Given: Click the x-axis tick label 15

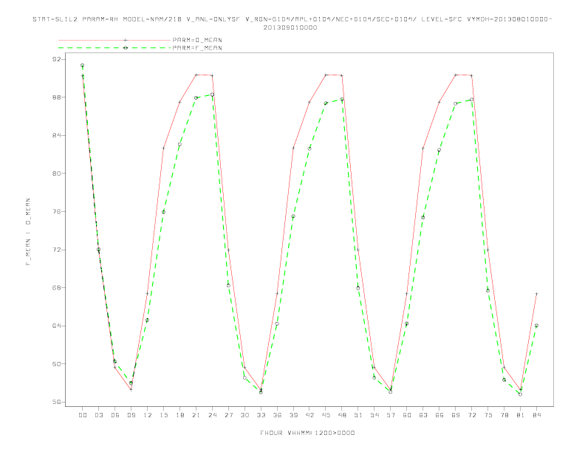Looking at the screenshot, I should point(163,415).
